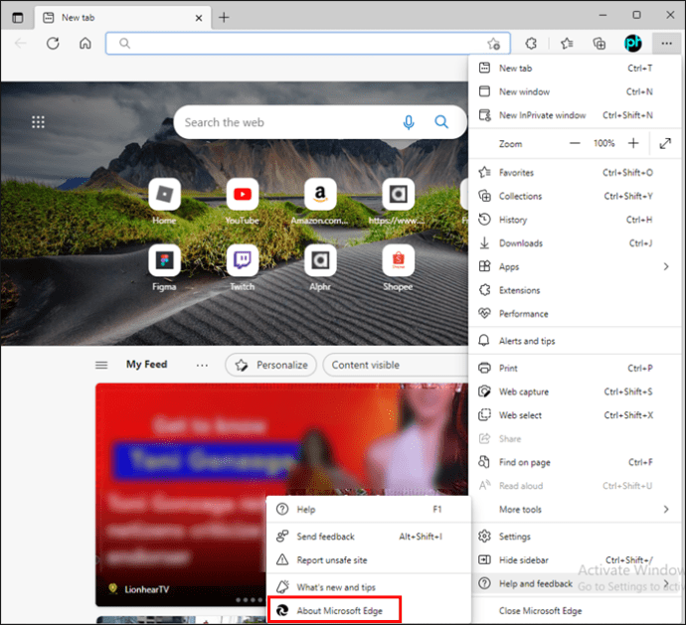Open the profile avatar
This screenshot has height=625, width=686.
click(x=632, y=43)
